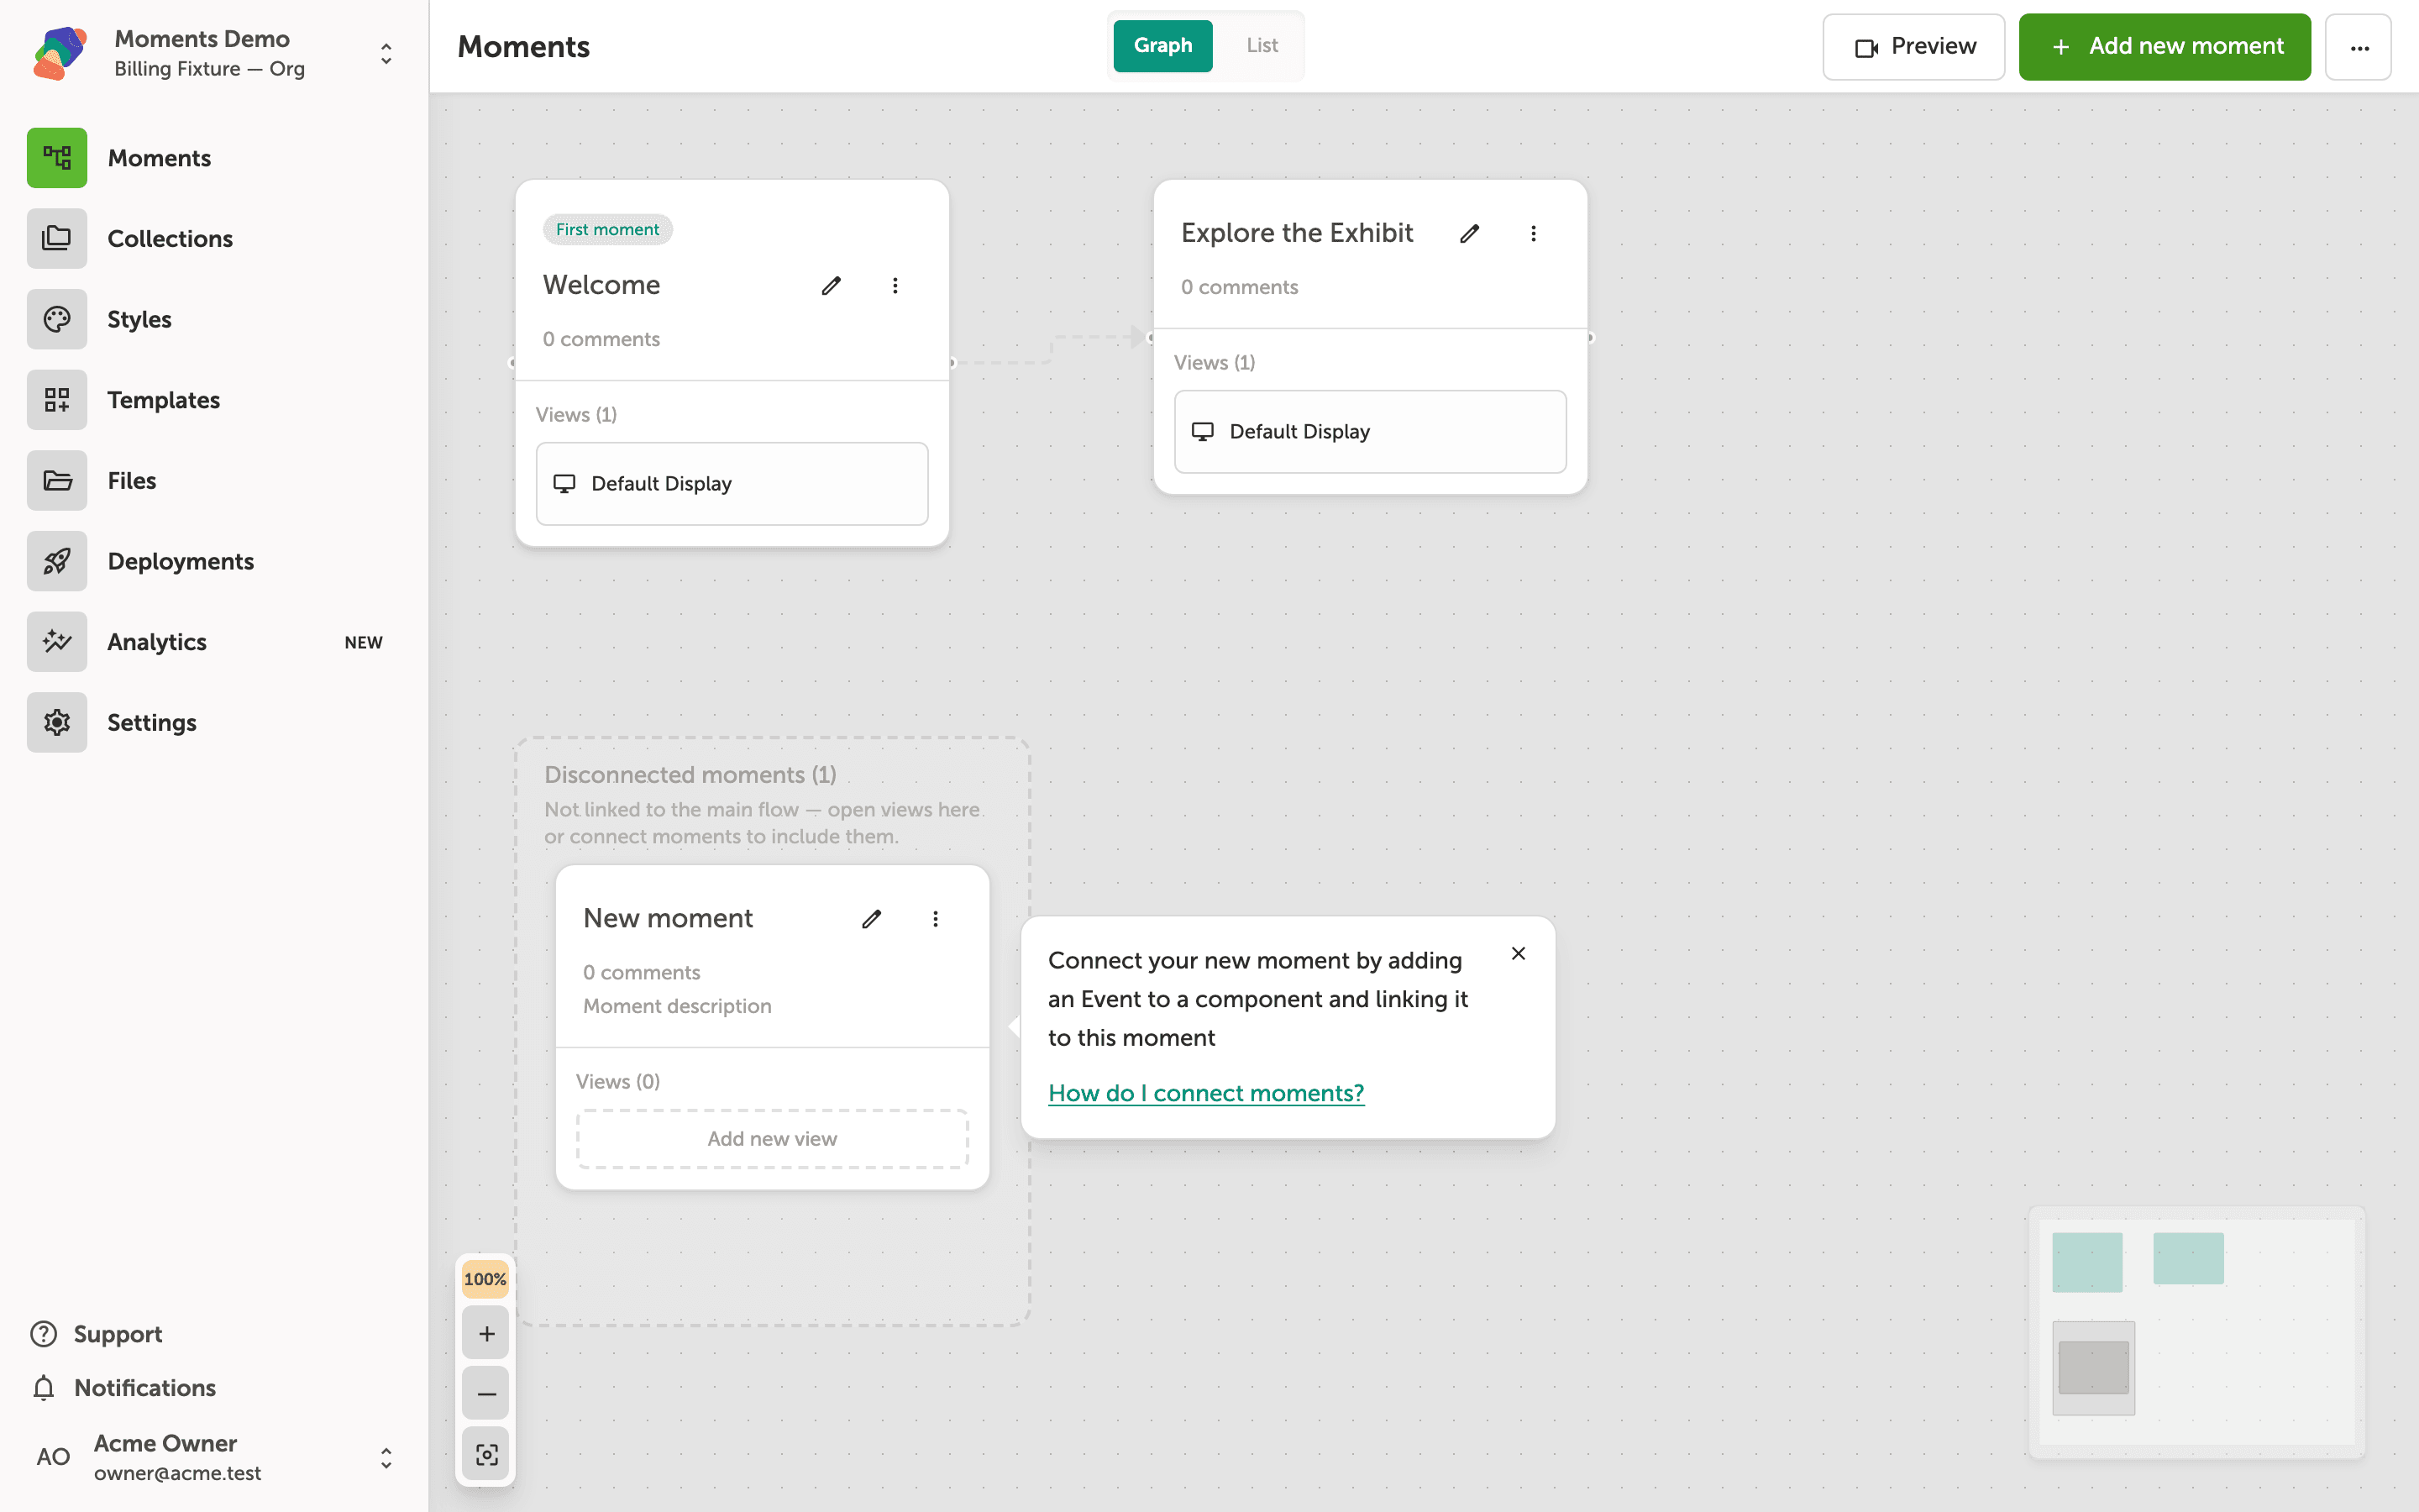Zoom in with the plus button
This screenshot has width=2419, height=1512.
click(x=487, y=1333)
